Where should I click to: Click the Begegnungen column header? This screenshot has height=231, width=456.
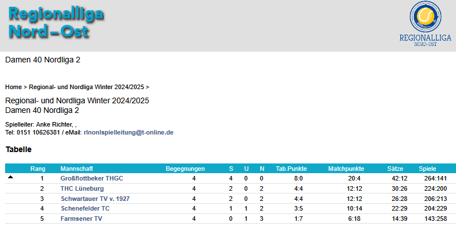(x=185, y=169)
